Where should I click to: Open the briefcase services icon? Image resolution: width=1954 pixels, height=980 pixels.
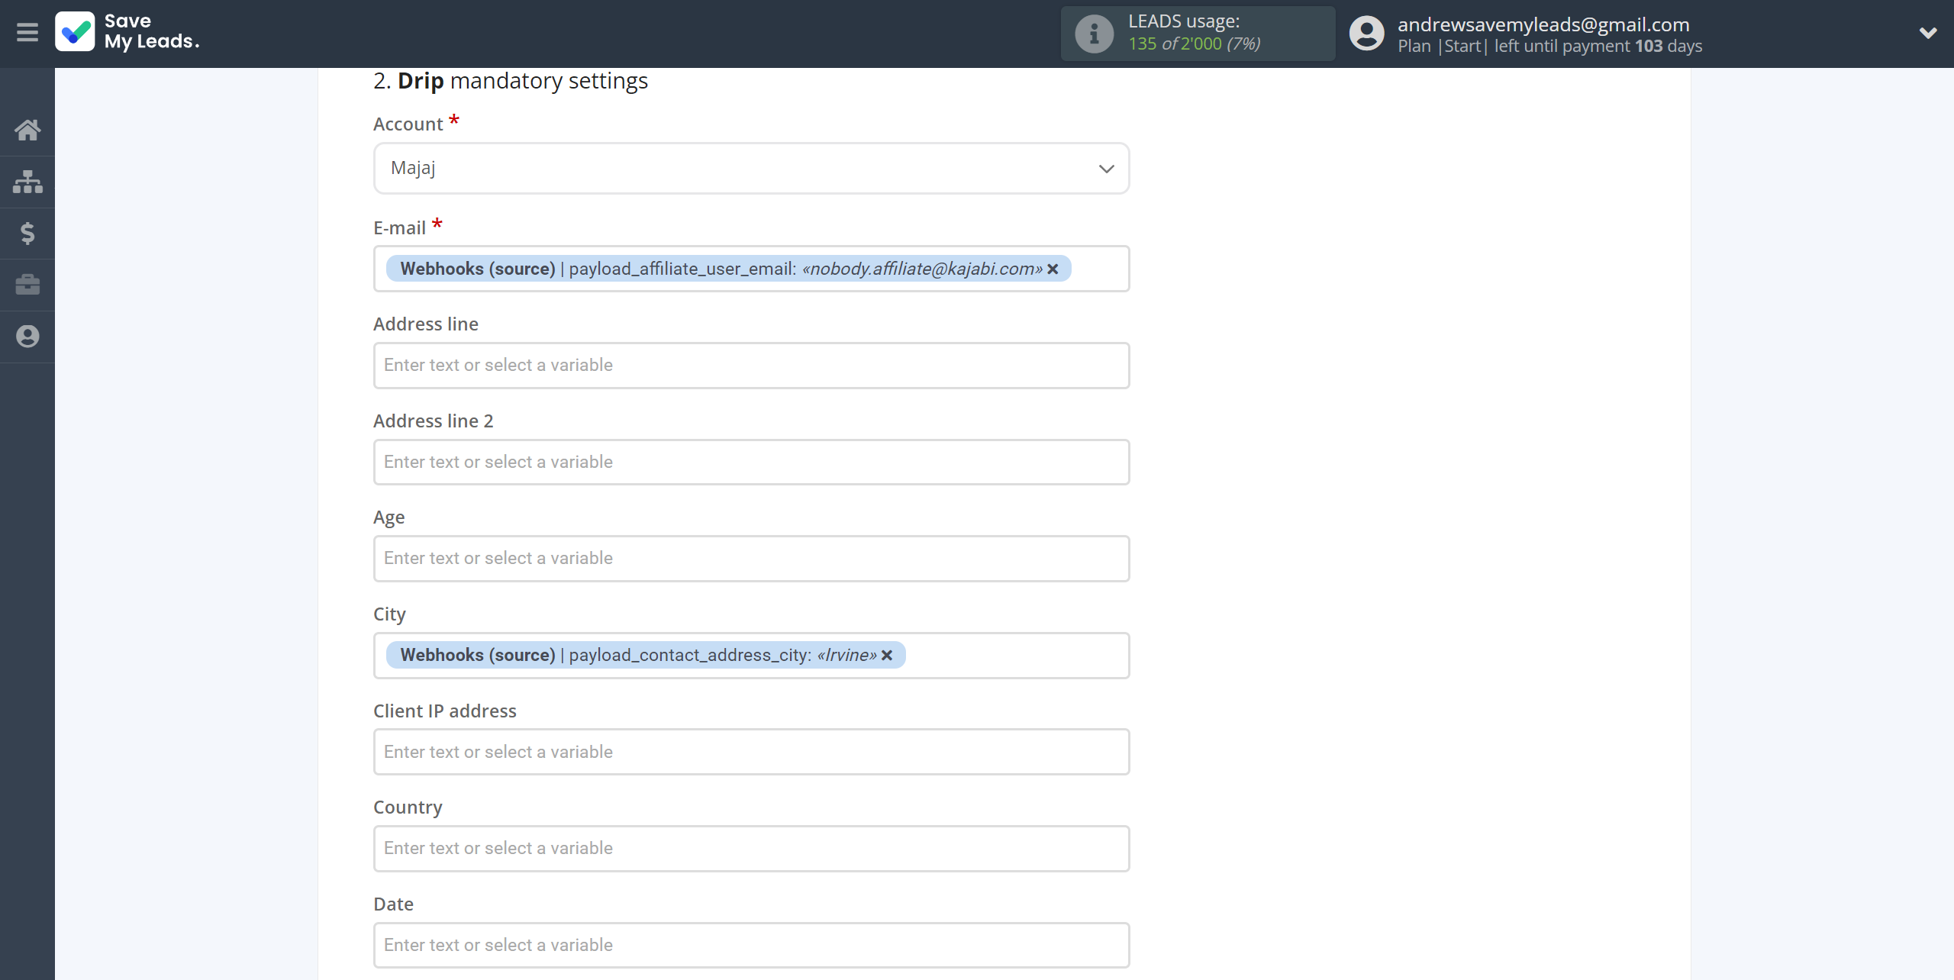click(x=27, y=285)
